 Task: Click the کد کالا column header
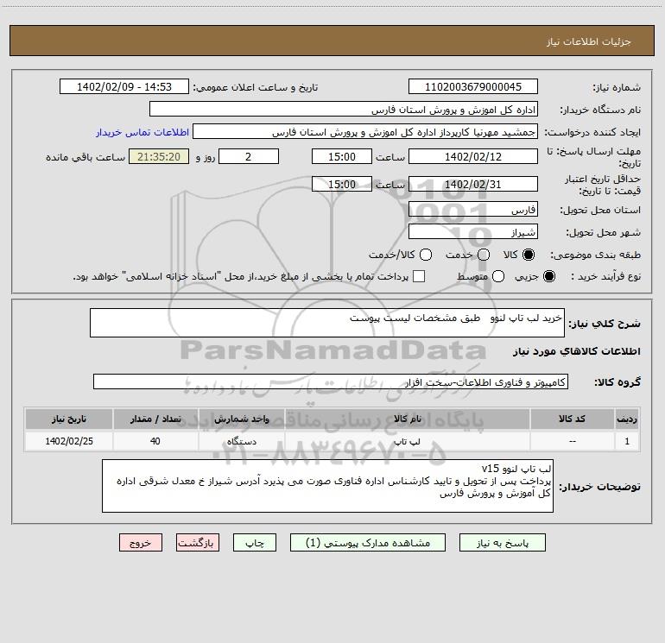[572, 419]
